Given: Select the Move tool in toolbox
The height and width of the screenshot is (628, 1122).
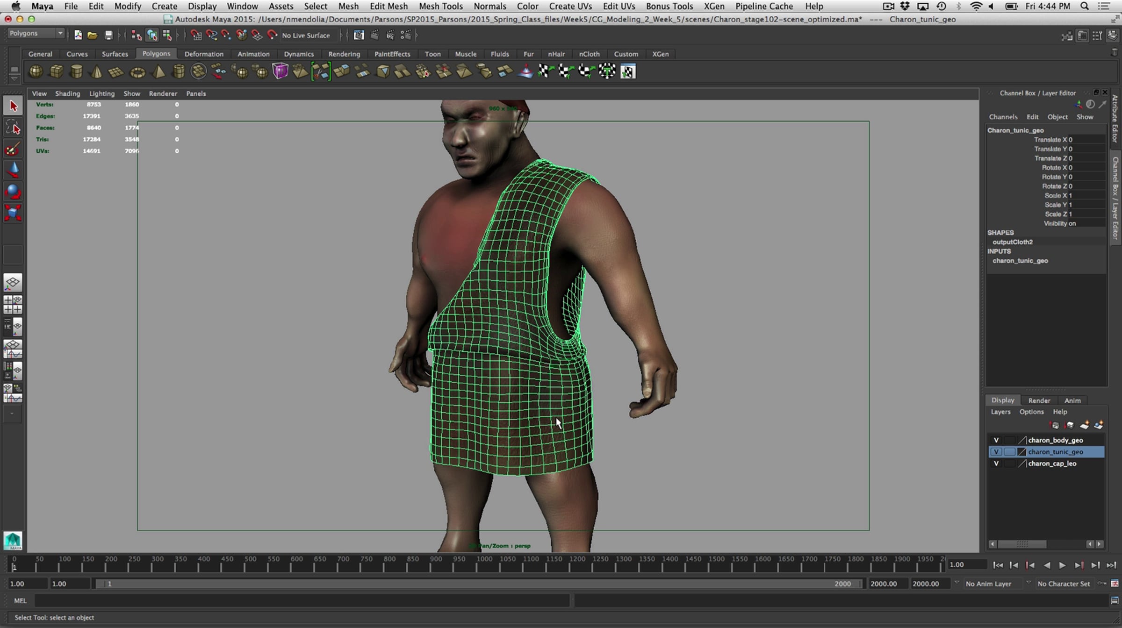Looking at the screenshot, I should click(x=13, y=171).
